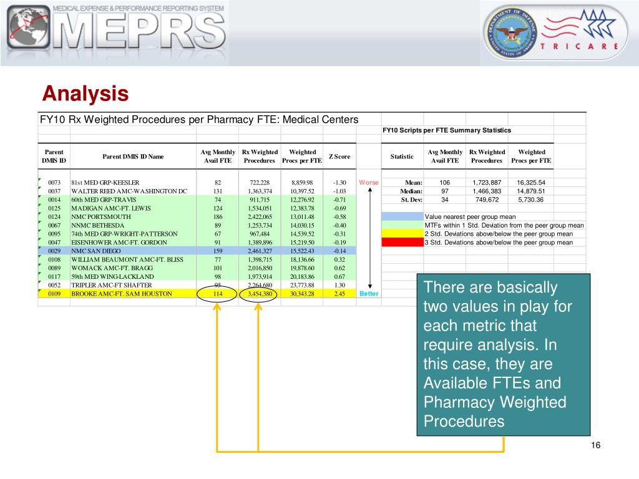The image size is (639, 479).
Task: Click the median value '1,466,383'
Action: pyautogui.click(x=487, y=191)
